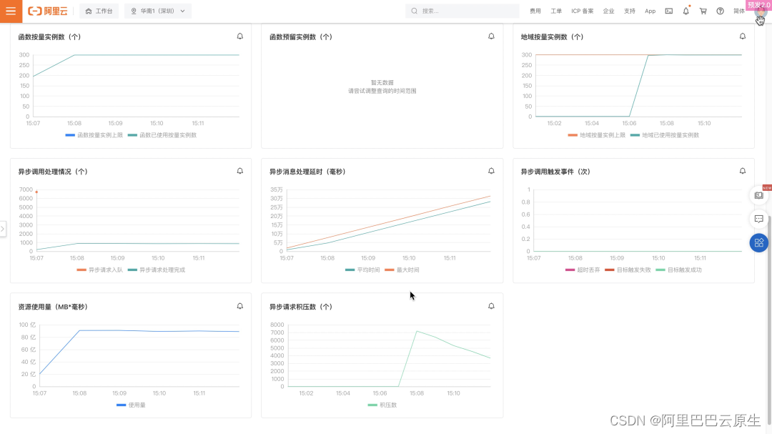Click the 异步消息处理延时（毫秒） chart title
This screenshot has width=772, height=434.
point(307,172)
